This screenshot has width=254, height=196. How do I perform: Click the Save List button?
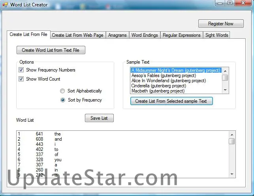click(99, 118)
